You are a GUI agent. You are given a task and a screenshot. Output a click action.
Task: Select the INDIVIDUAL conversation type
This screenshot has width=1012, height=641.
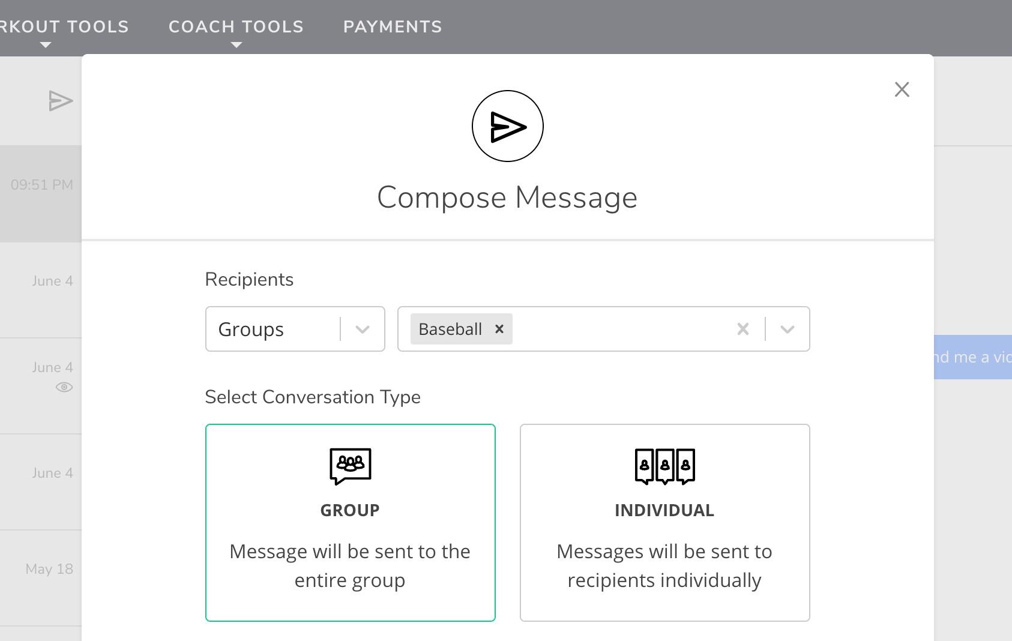click(665, 523)
